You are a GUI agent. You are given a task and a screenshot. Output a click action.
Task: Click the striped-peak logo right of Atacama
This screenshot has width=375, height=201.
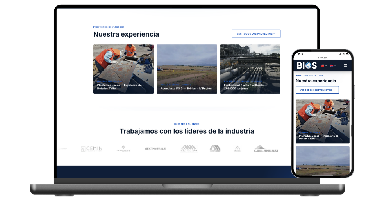pyautogui.click(x=215, y=148)
